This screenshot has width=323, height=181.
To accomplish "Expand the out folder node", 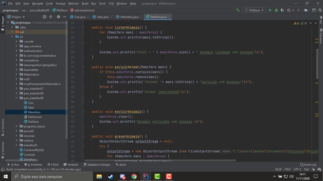I will tap(12, 32).
